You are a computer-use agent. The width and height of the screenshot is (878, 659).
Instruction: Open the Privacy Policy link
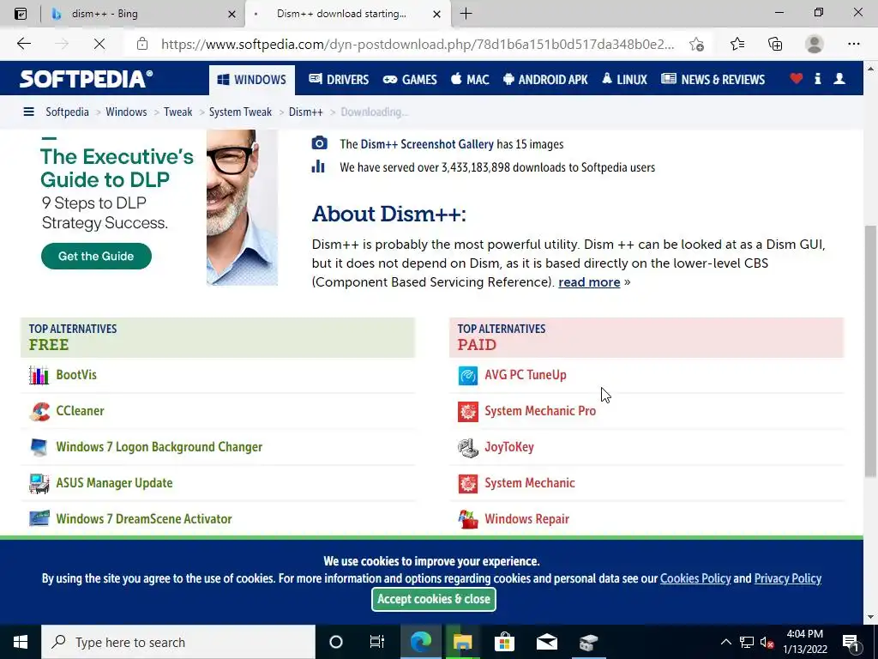coord(787,578)
